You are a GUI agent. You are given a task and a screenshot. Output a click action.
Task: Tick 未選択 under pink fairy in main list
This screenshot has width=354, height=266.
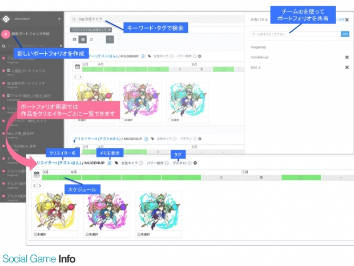click(x=123, y=120)
